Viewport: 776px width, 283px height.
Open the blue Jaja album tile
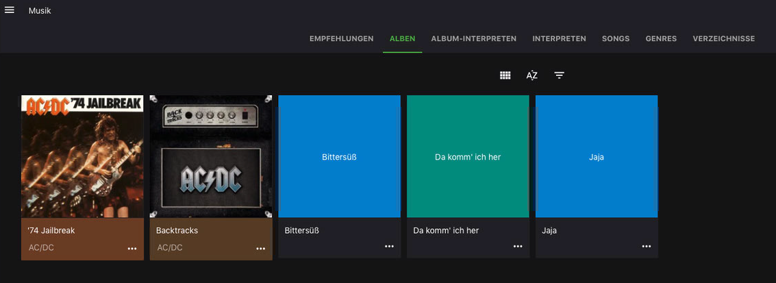597,156
